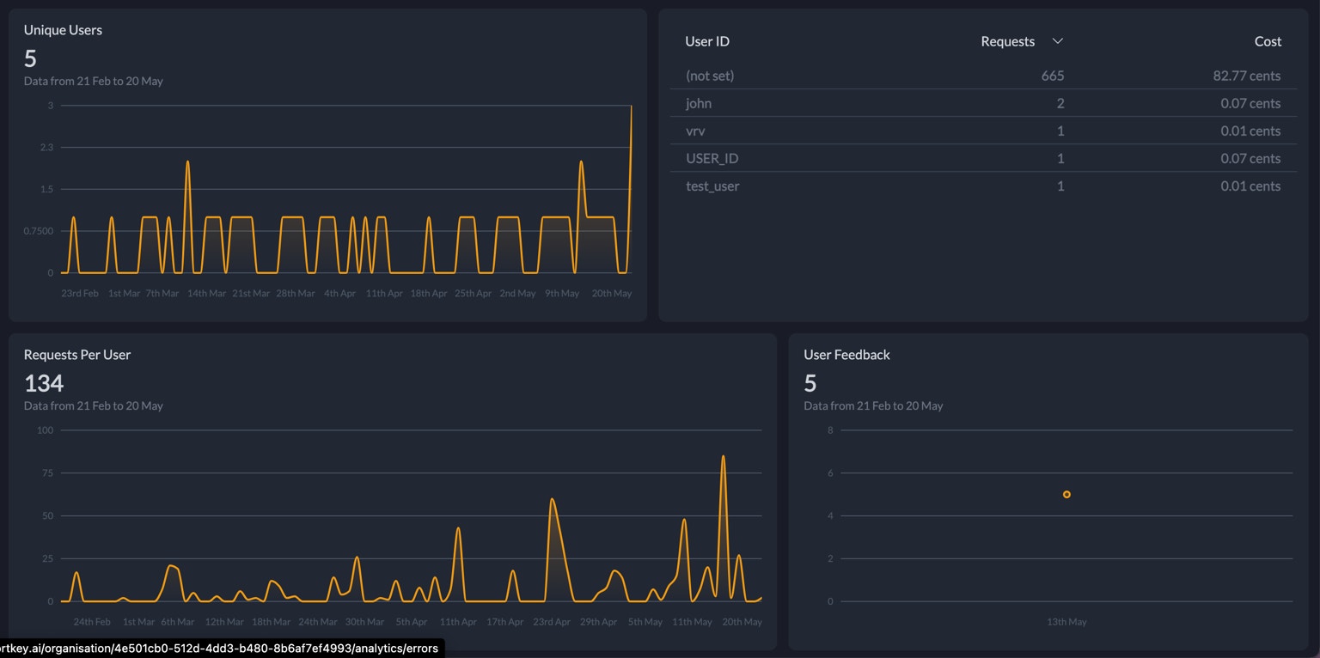Screen dimensions: 1320x658
Task: Click the User Feedback panel title
Action: (846, 355)
